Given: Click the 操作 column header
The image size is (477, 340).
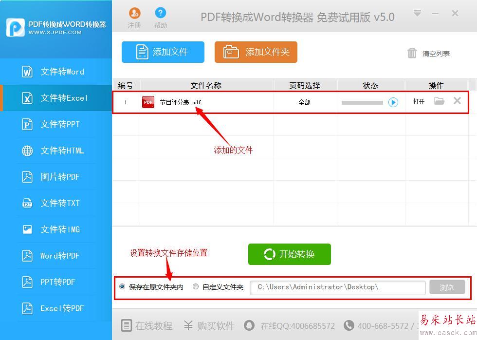Looking at the screenshot, I should click(x=436, y=85).
